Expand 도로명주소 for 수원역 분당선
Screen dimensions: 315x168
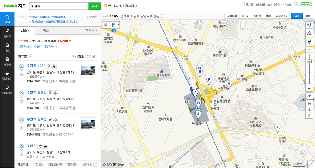coord(37,103)
